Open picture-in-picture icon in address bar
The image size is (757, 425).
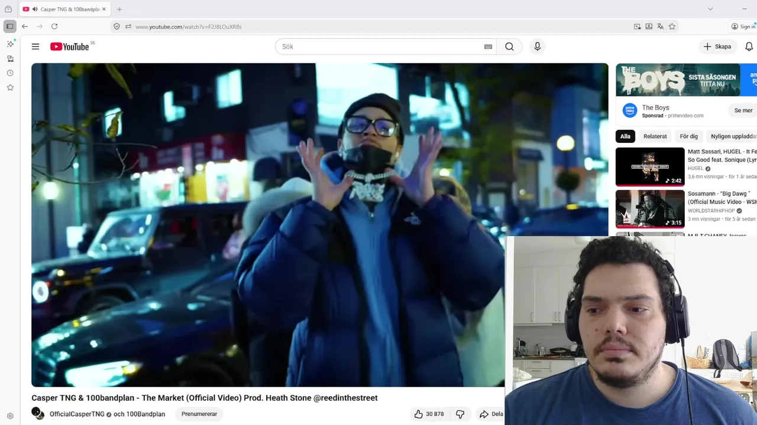pyautogui.click(x=637, y=27)
